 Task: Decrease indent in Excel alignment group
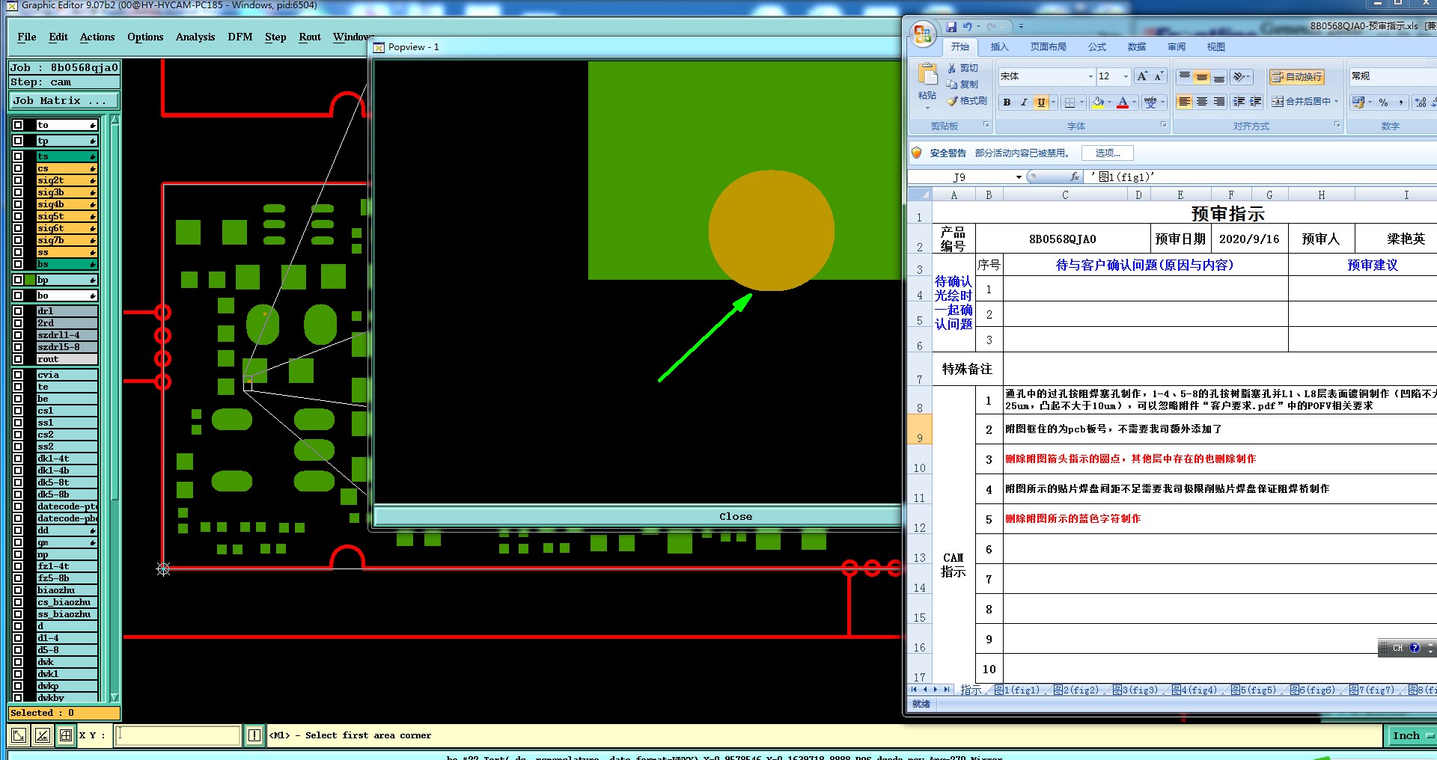click(1239, 102)
